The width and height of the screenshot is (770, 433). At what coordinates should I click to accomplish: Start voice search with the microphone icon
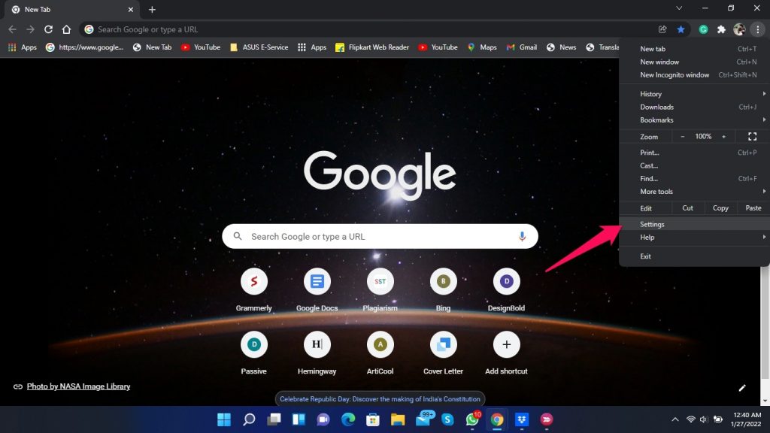click(x=522, y=236)
